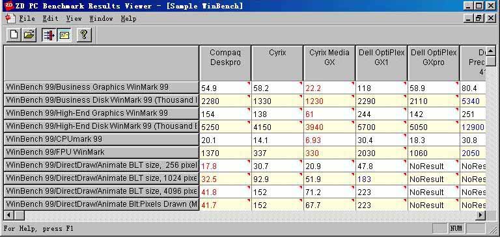Click the vertical scrollbar up arrow
The height and width of the screenshot is (238, 500).
click(x=490, y=51)
